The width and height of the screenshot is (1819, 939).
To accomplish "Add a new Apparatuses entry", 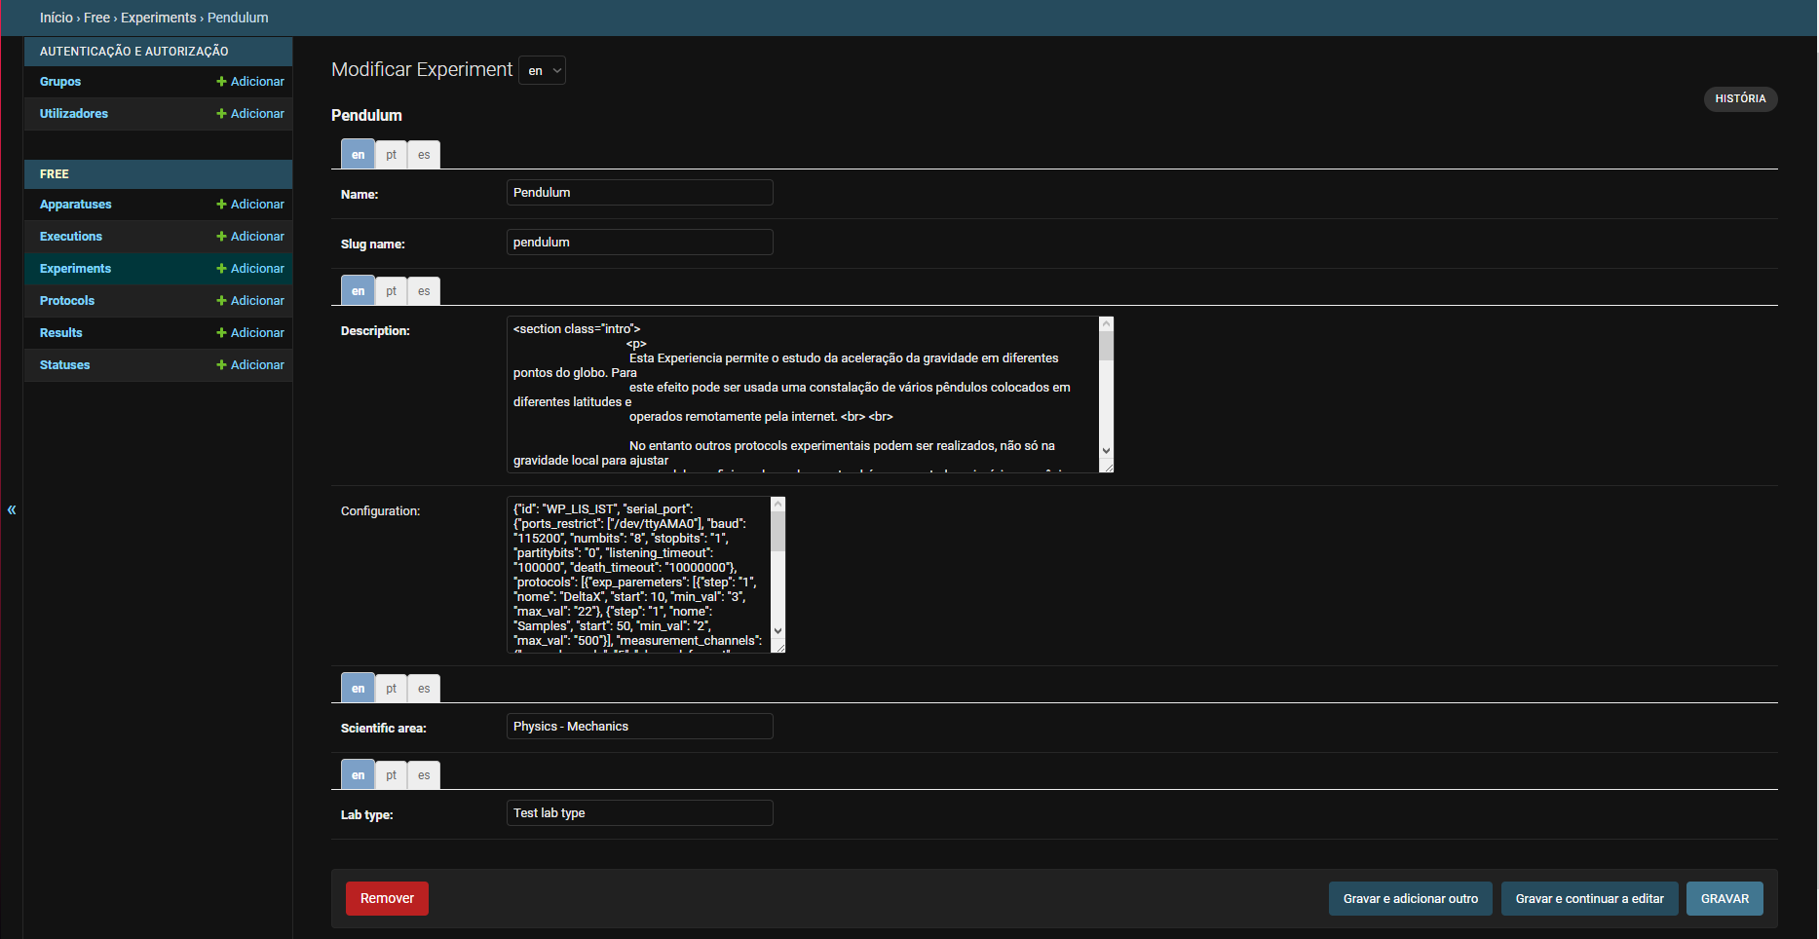I will (x=250, y=205).
